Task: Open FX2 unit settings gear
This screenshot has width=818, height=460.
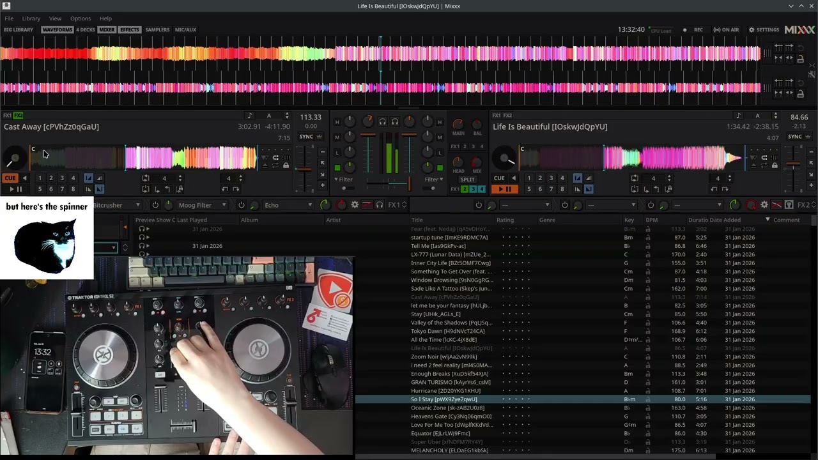Action: pyautogui.click(x=764, y=204)
